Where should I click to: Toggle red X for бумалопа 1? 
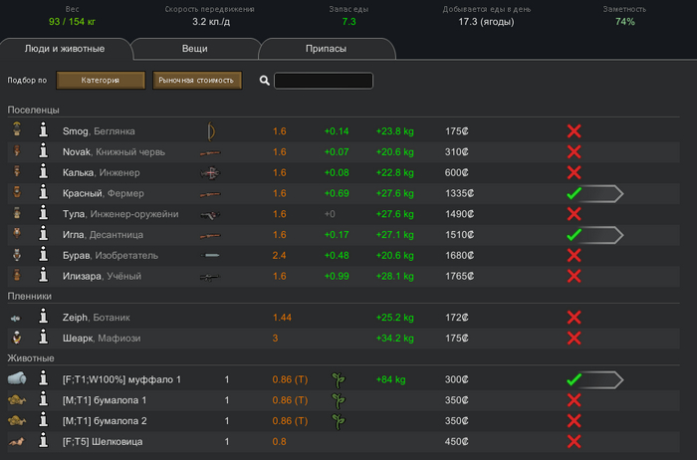574,400
